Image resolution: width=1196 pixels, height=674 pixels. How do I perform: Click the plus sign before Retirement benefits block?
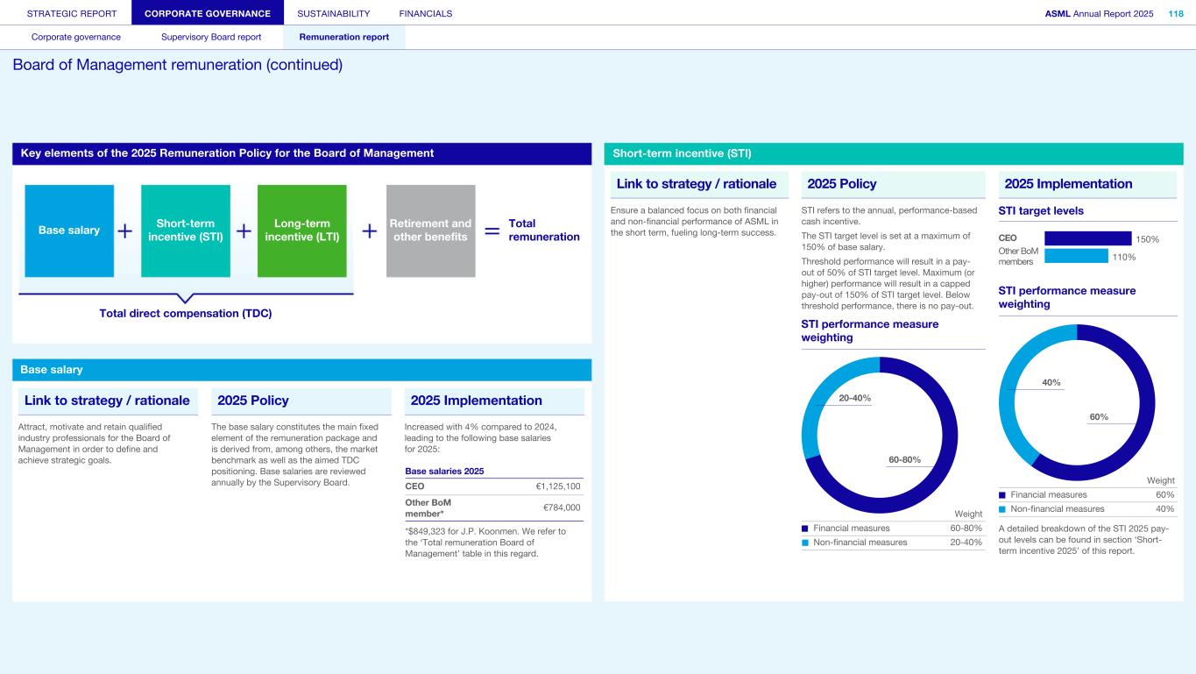click(x=370, y=231)
